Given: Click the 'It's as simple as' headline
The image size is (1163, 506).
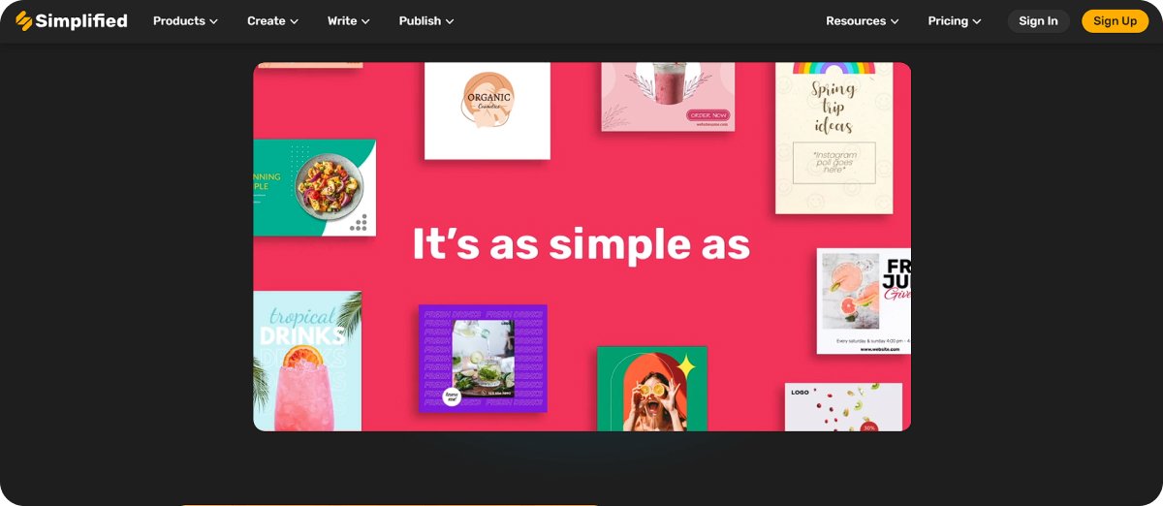Looking at the screenshot, I should [581, 244].
